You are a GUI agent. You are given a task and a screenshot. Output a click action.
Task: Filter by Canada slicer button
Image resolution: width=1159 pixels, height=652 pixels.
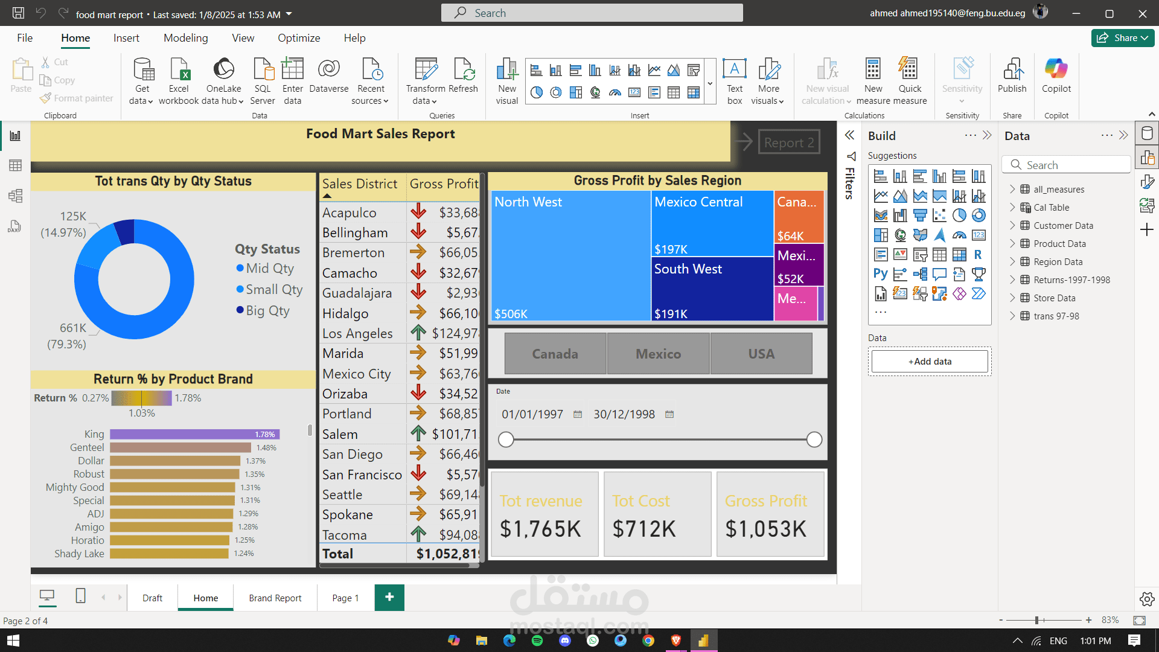click(555, 354)
